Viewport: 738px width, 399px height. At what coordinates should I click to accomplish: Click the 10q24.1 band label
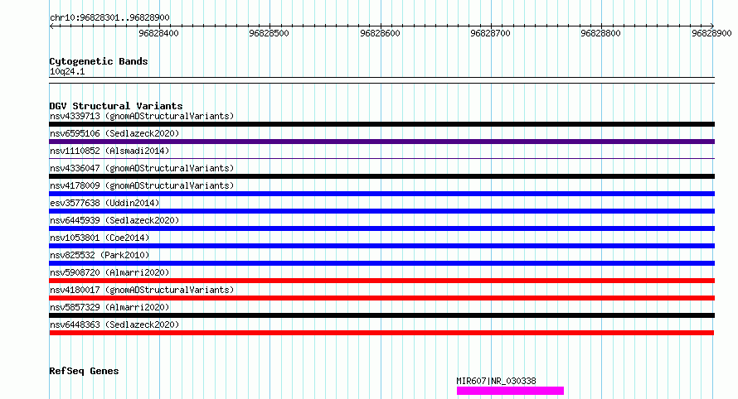(x=67, y=71)
